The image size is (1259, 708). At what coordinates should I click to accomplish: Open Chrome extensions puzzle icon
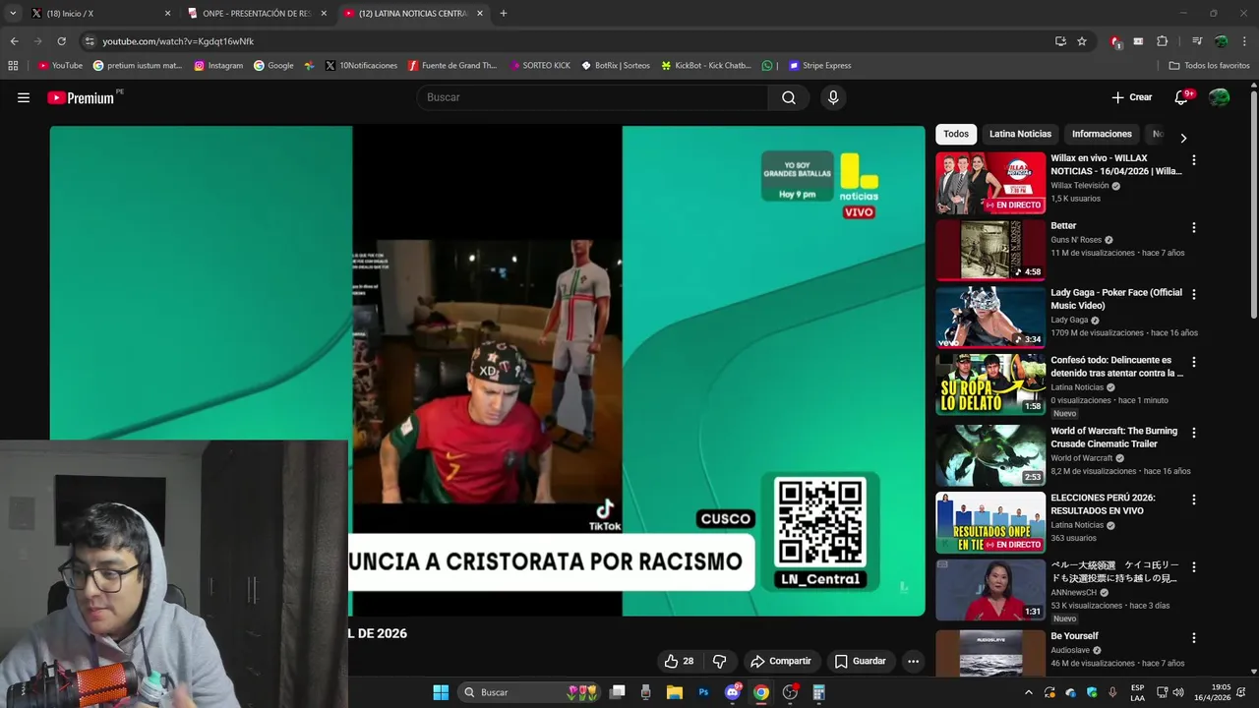1162,41
